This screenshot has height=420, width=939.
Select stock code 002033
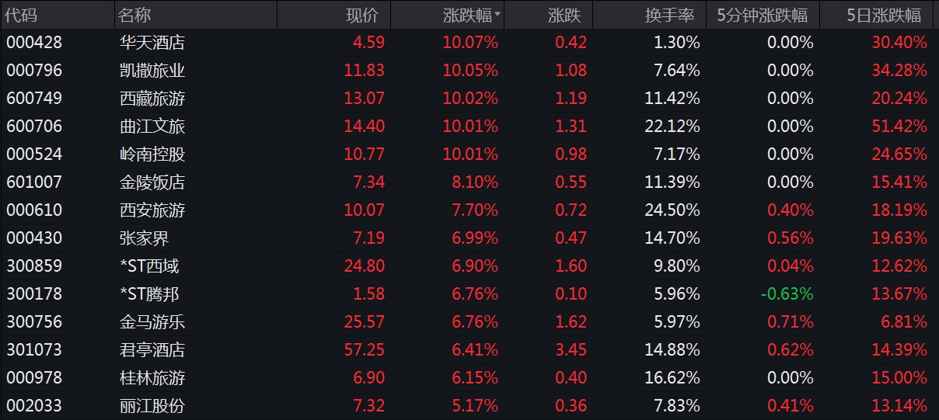34,406
